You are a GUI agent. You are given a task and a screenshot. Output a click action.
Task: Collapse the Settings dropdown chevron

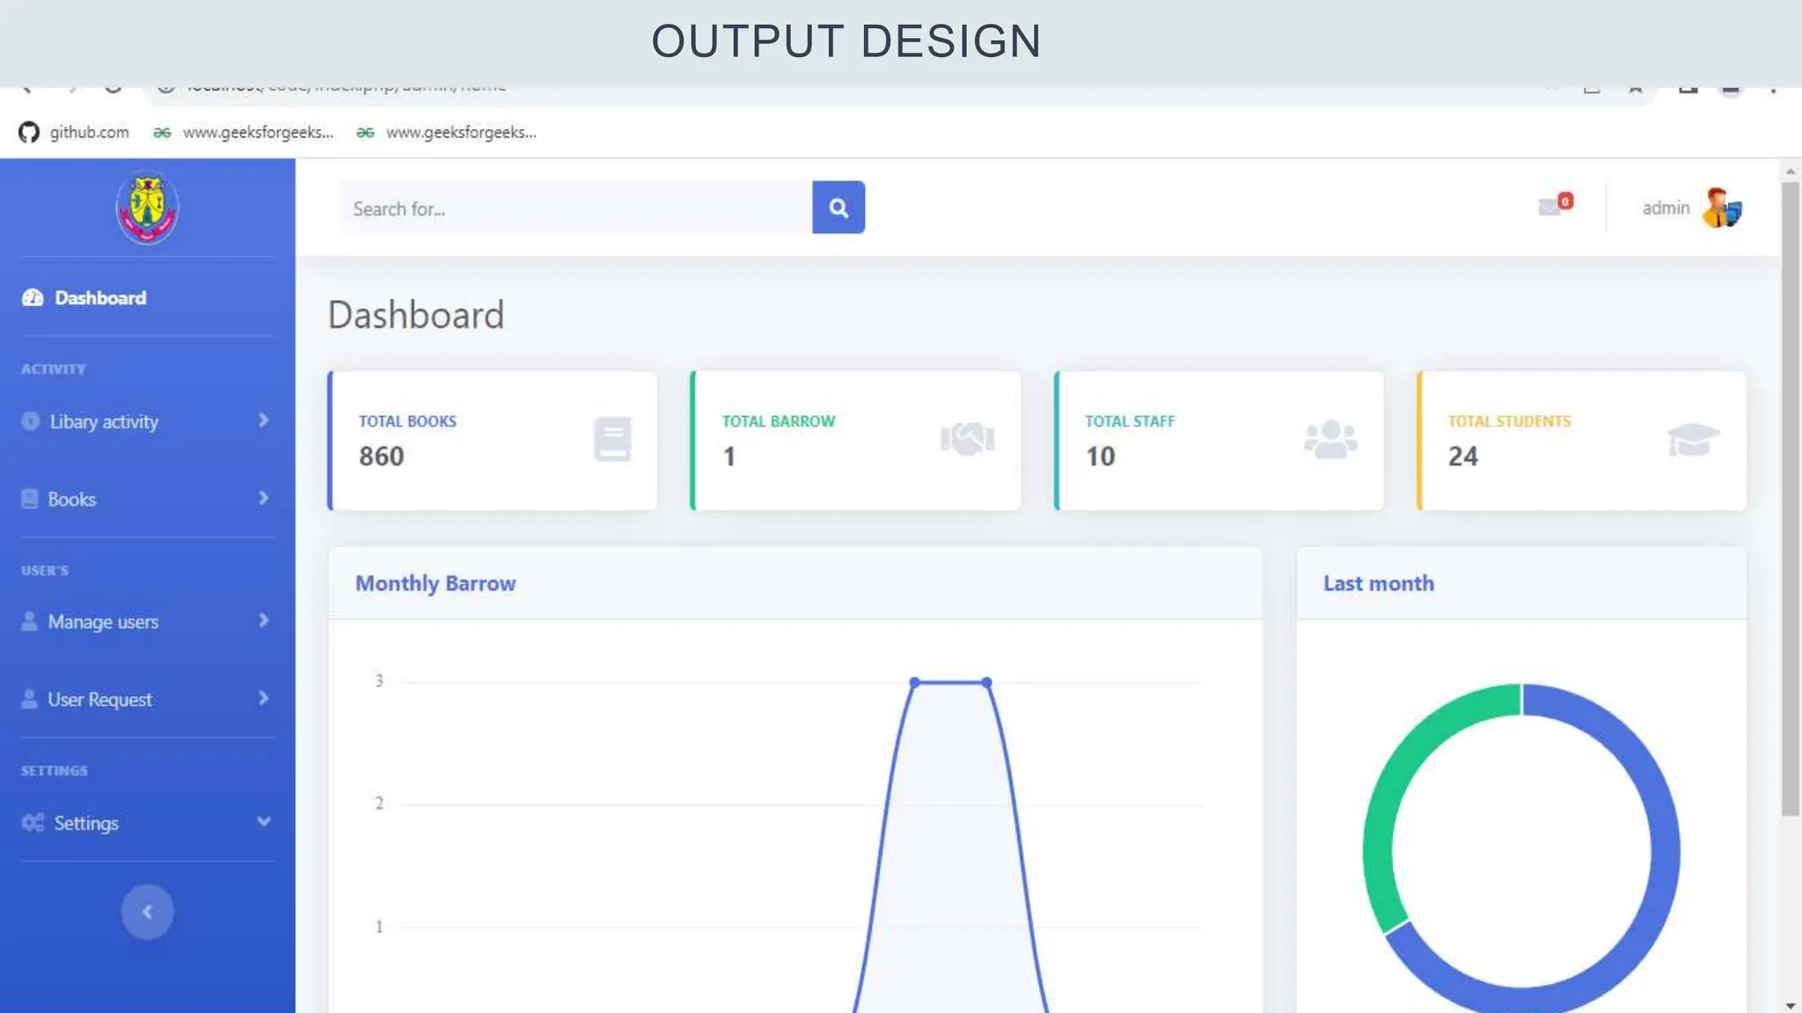point(263,821)
